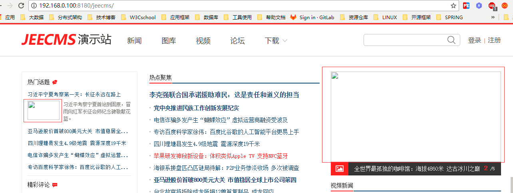Screen dimensions: 513x193
Task: Open the 技术博客 bookmark folder
Action: click(x=101, y=17)
